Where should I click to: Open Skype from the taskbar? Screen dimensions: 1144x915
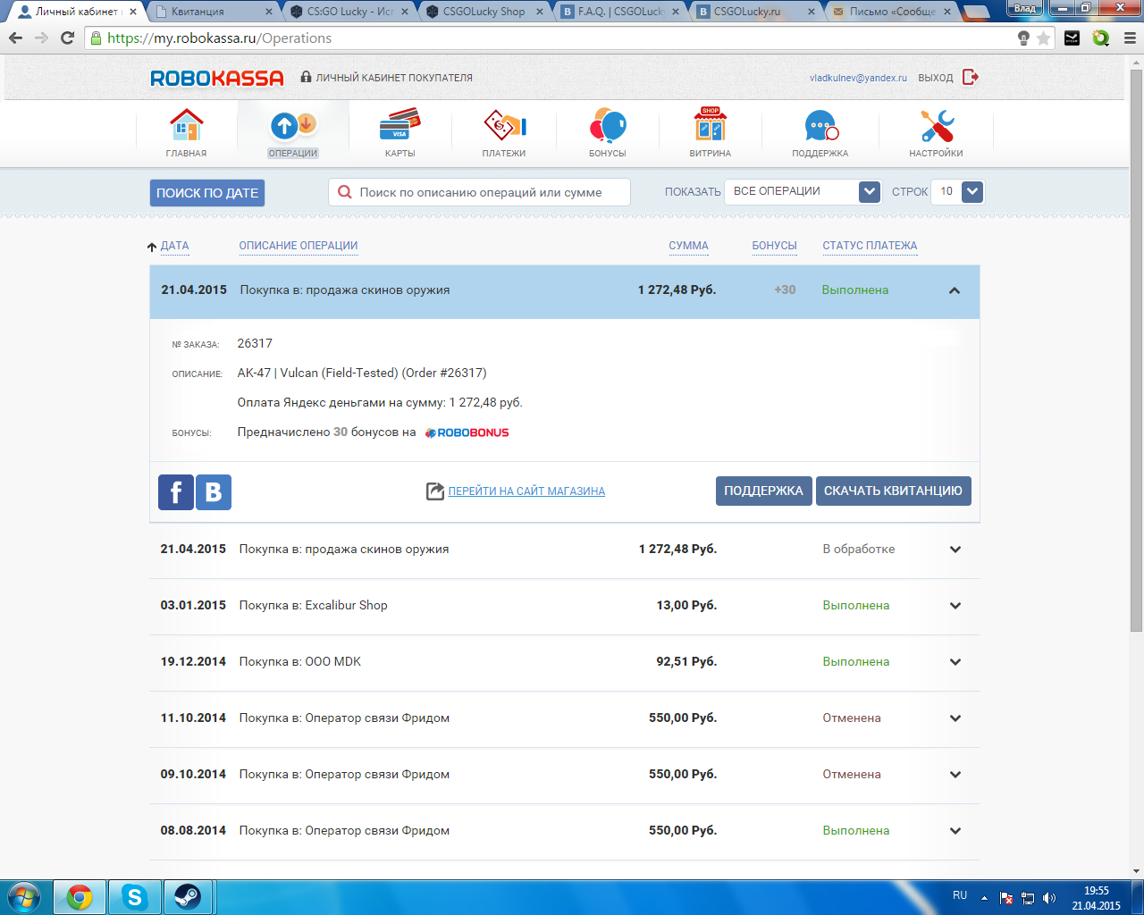click(x=135, y=896)
